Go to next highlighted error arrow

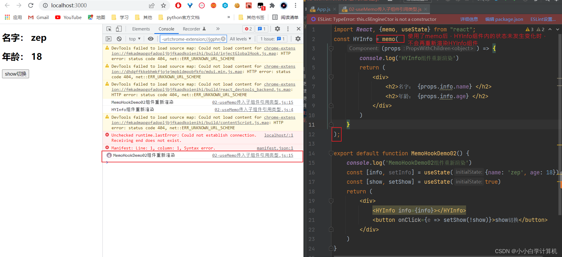click(558, 29)
